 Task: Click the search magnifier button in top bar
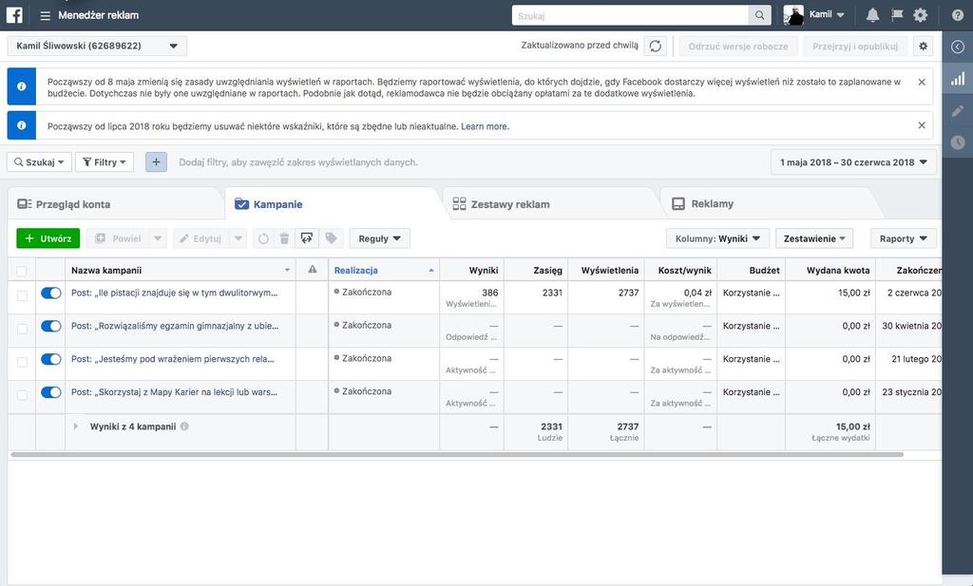pyautogui.click(x=759, y=15)
